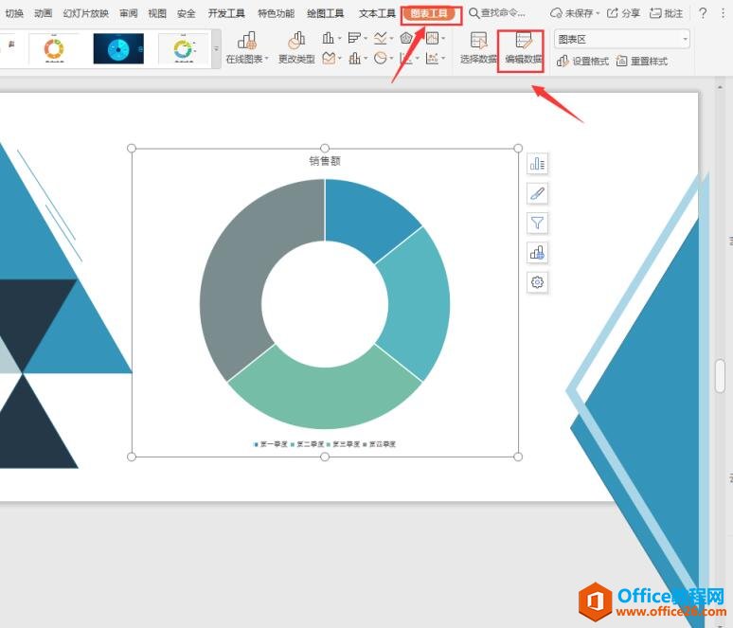Click the Share (分享) button

coord(623,13)
